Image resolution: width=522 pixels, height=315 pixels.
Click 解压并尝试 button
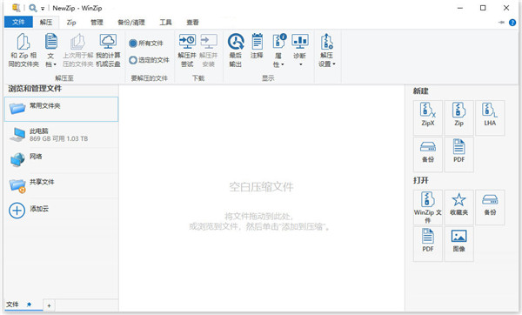coord(187,50)
